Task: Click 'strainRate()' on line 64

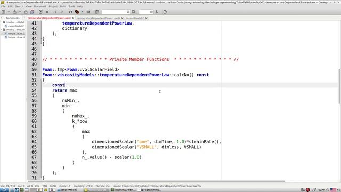Action: (204, 142)
